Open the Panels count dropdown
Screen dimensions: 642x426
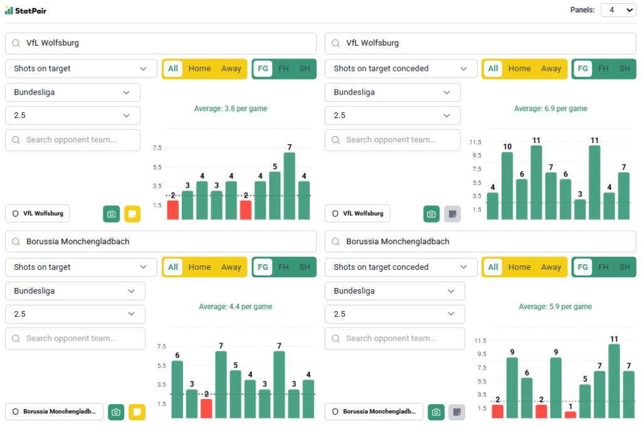[618, 10]
